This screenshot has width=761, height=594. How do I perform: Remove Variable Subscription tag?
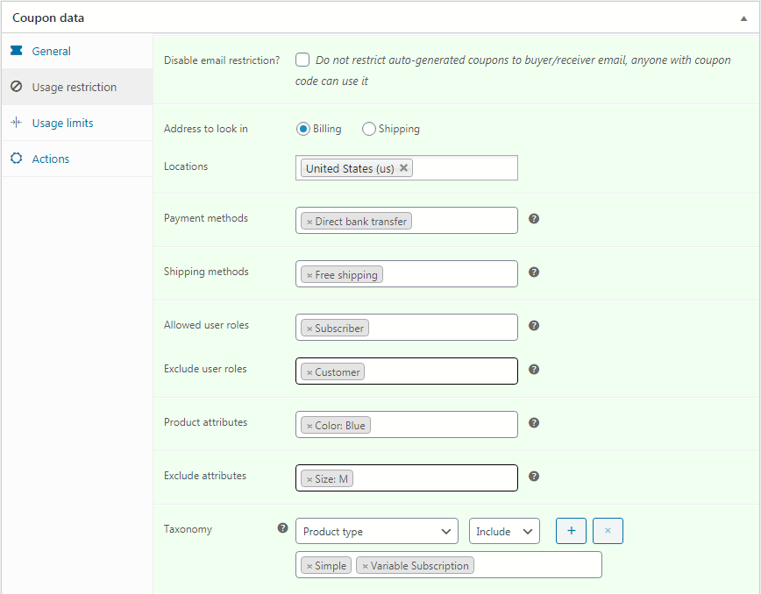(365, 566)
